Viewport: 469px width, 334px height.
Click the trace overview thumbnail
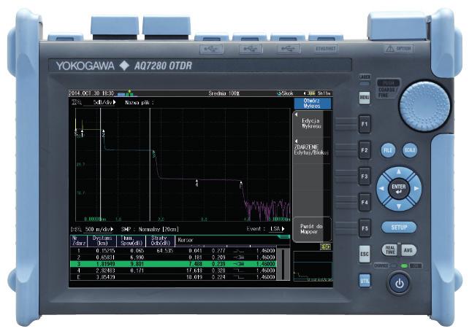[313, 266]
